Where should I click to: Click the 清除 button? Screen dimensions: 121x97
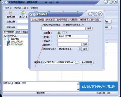point(85,49)
